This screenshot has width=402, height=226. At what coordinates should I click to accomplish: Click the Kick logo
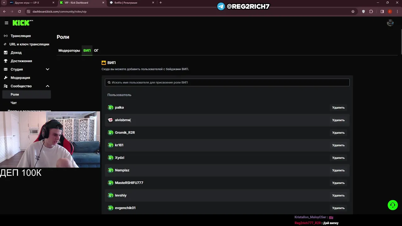23,23
